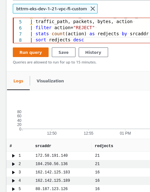150x192 pixels.
Task: Click the redjects column header
Action: click(x=104, y=146)
